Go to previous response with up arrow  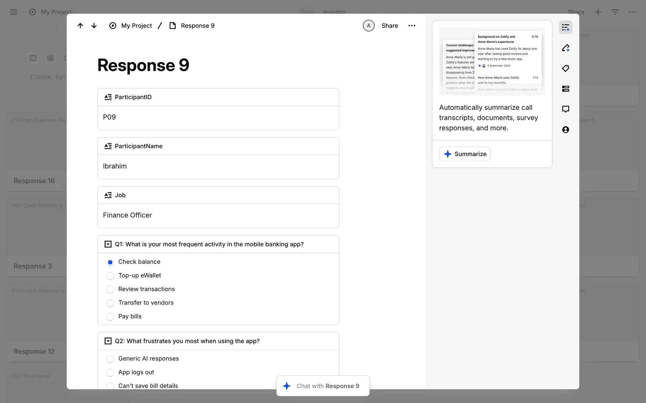pos(80,26)
